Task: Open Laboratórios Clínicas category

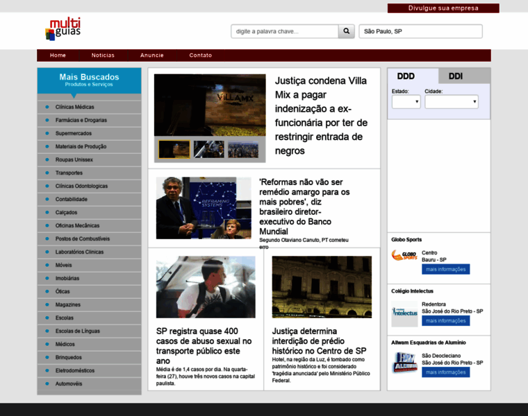Action: pyautogui.click(x=89, y=252)
